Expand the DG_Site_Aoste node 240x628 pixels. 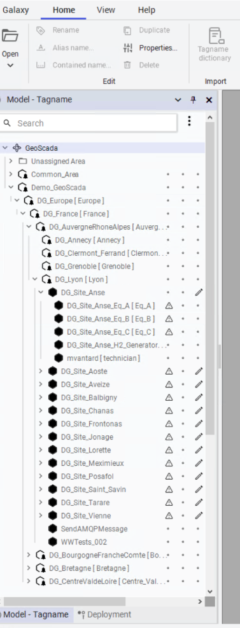point(41,372)
